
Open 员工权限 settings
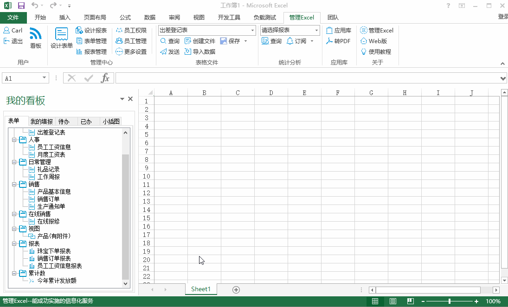[x=131, y=31]
